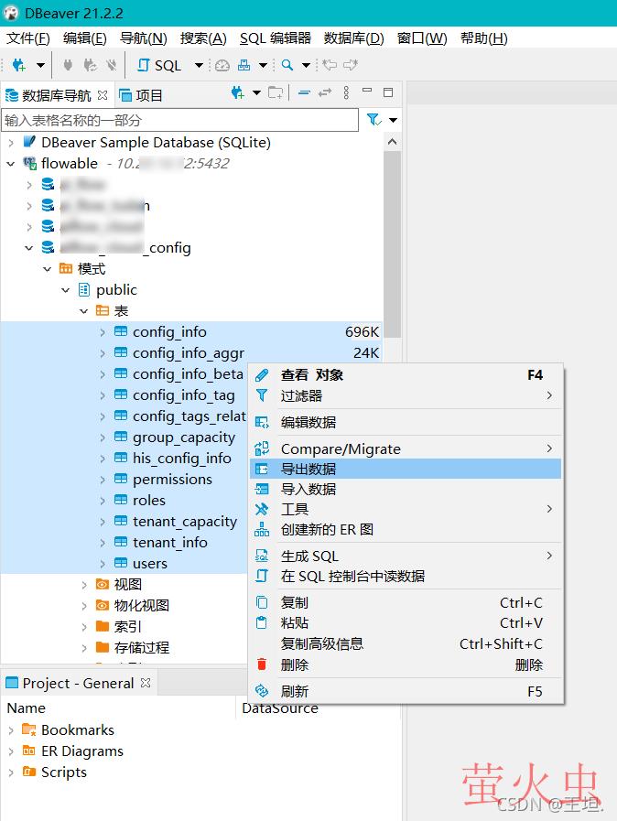Viewport: 617px width, 821px height.
Task: Click the search magnifier icon in toolbar
Action: pyautogui.click(x=287, y=65)
